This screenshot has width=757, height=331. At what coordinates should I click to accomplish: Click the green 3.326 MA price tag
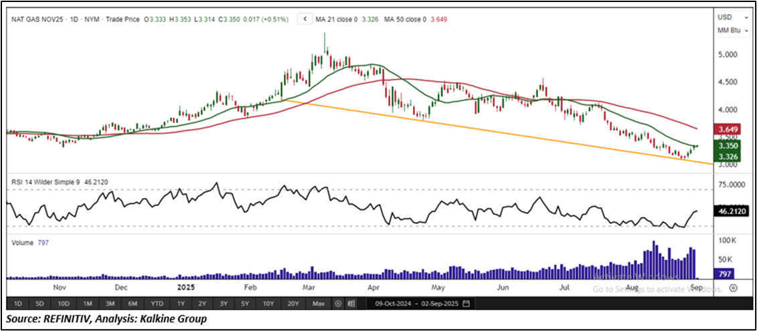[x=727, y=157]
